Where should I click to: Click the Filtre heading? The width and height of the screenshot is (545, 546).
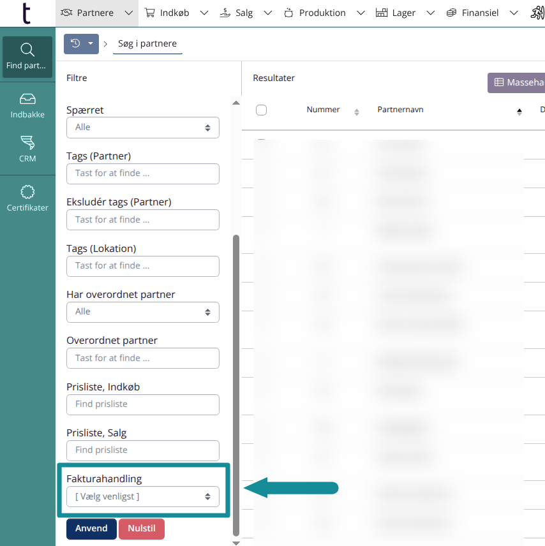[x=77, y=78]
